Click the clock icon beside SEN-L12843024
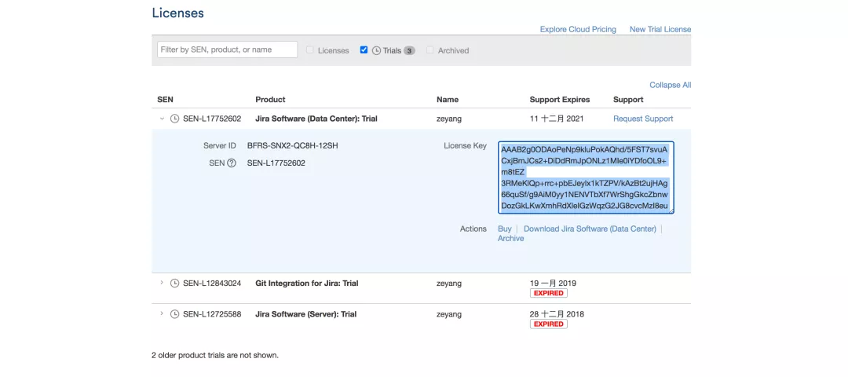The image size is (848, 377). [x=174, y=283]
